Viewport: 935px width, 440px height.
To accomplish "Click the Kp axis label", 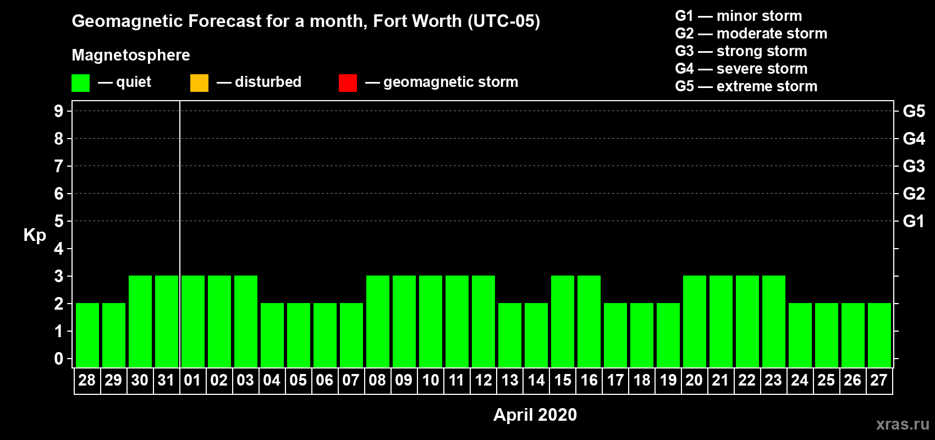I will (35, 235).
